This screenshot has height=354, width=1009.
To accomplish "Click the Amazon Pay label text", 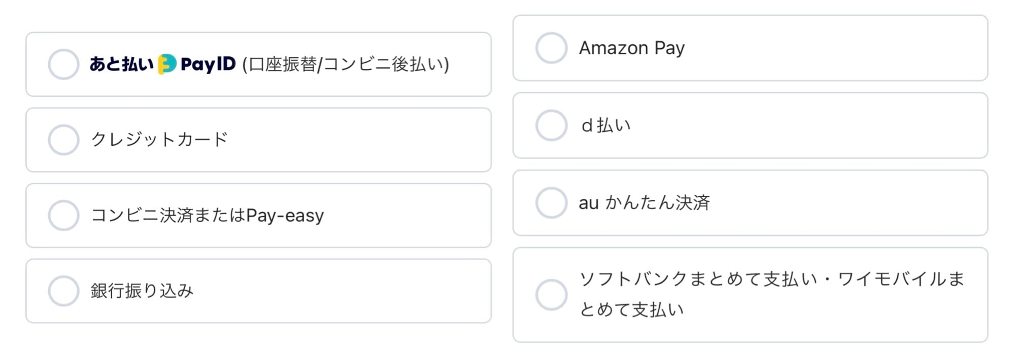I will [632, 48].
